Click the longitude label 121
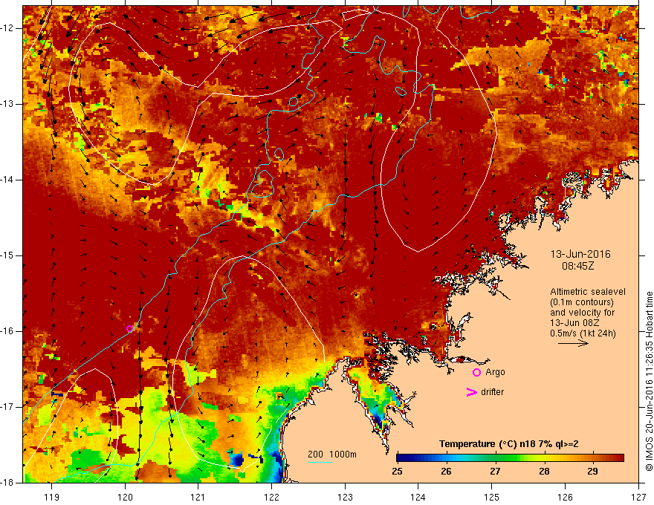This screenshot has height=505, width=654. click(x=198, y=497)
